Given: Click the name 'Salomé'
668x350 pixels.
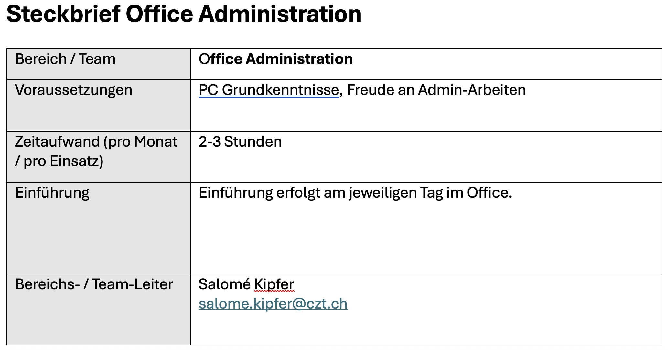Looking at the screenshot, I should 224,284.
